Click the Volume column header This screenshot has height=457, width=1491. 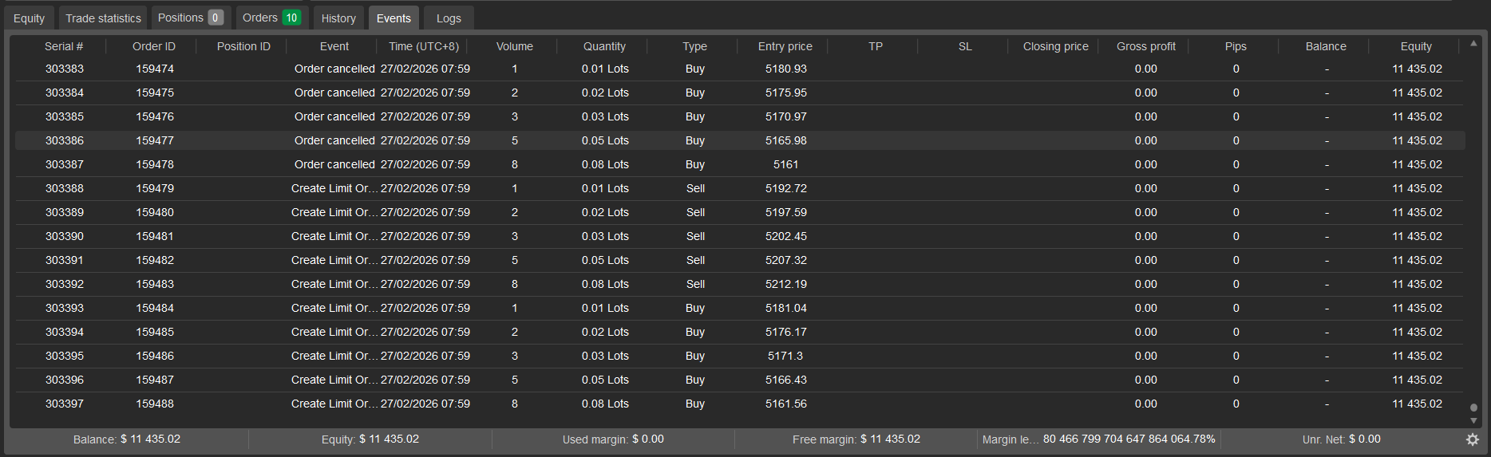(514, 46)
